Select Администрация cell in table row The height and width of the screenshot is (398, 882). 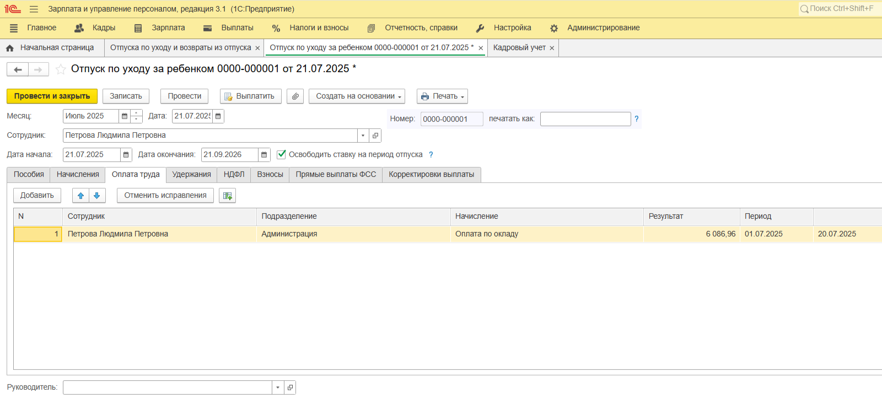coord(353,234)
